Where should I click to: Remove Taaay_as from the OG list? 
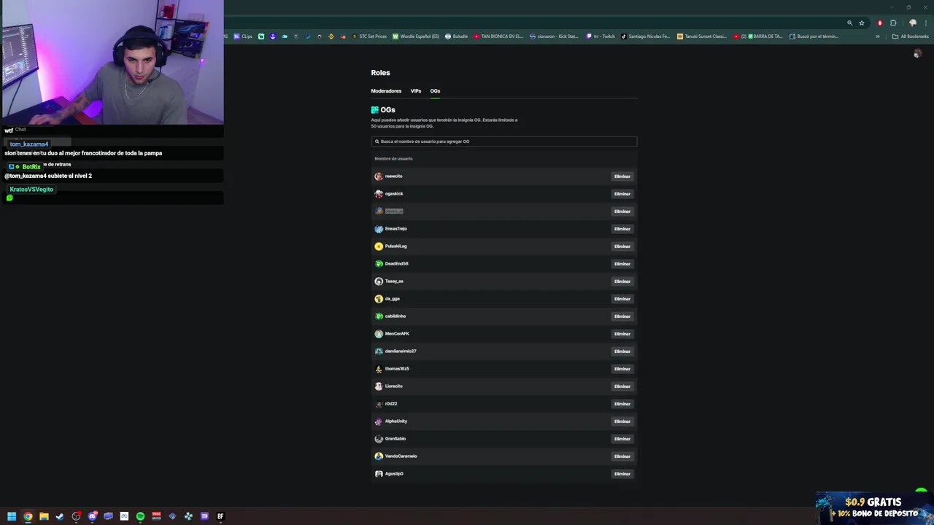(x=622, y=281)
